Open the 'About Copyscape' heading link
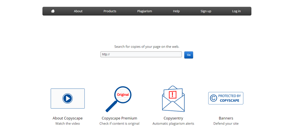Screen dimensions: 292x137 67,118
